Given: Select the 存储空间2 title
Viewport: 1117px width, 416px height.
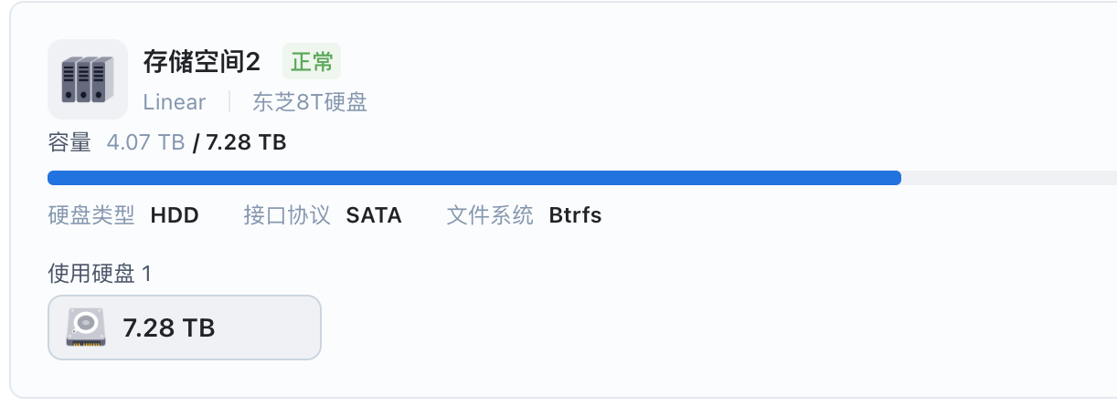Looking at the screenshot, I should 202,62.
